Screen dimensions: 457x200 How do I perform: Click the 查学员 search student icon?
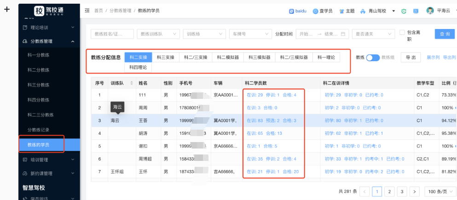[315, 11]
